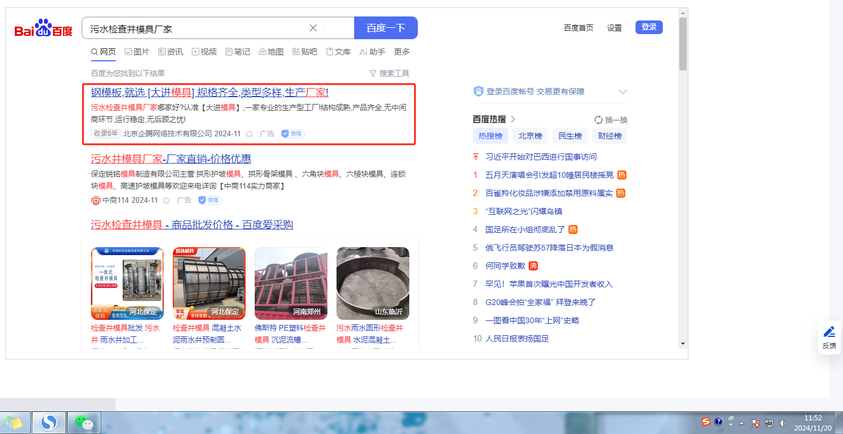Click the 登录 button
The image size is (843, 434).
point(649,27)
